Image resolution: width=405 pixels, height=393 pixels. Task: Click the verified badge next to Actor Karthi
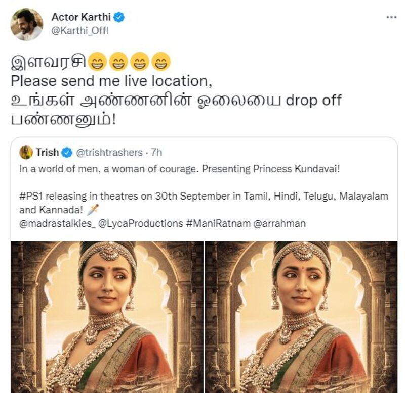click(118, 16)
